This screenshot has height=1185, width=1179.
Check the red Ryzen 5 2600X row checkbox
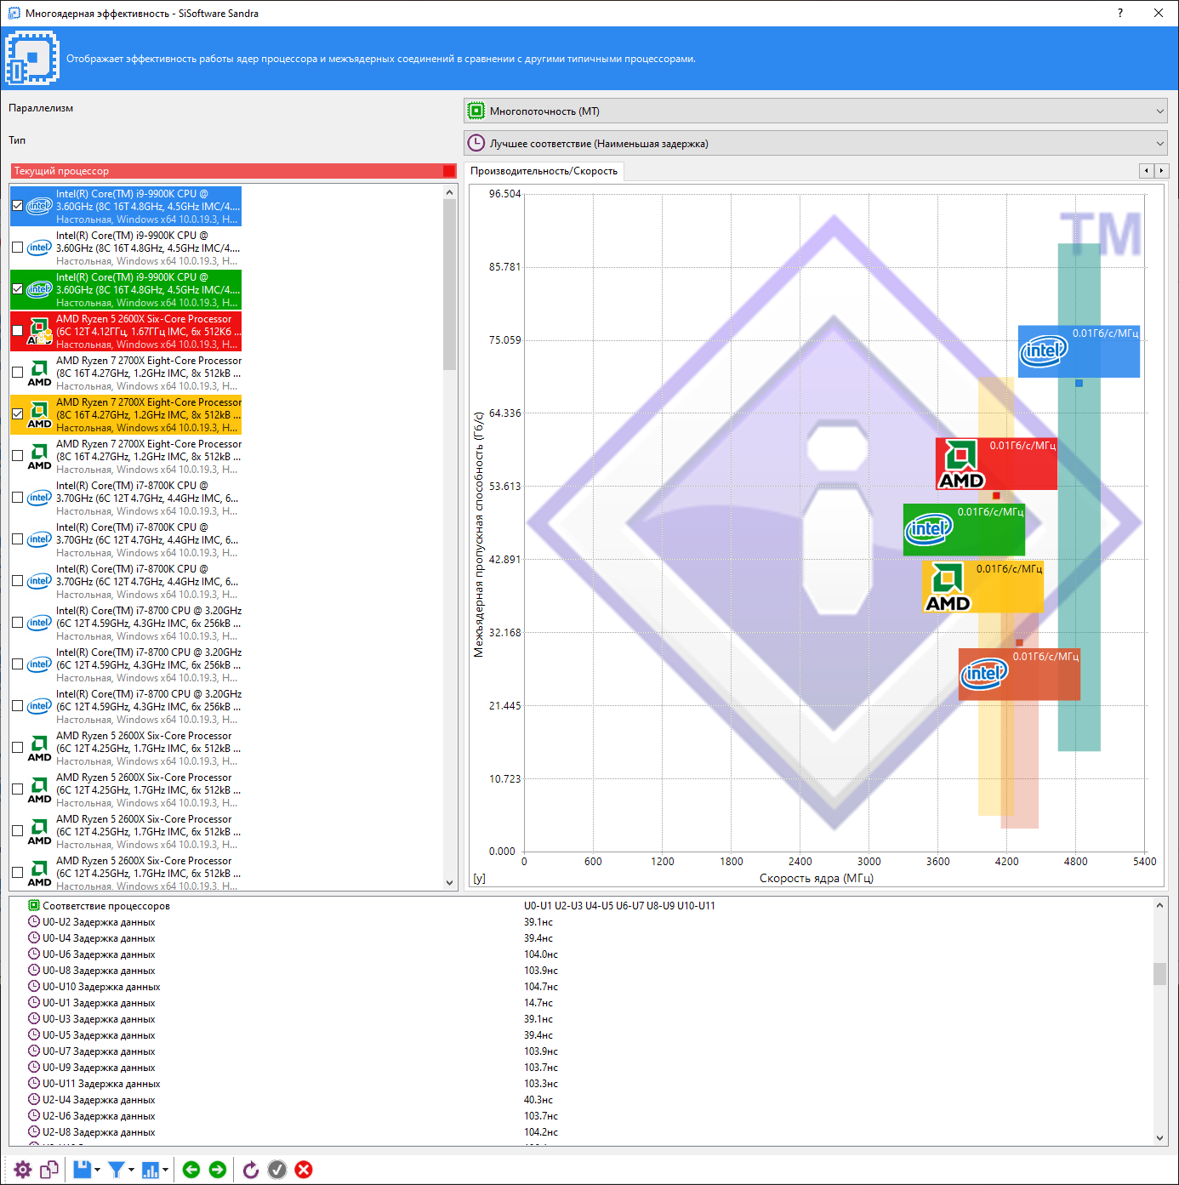click(17, 331)
